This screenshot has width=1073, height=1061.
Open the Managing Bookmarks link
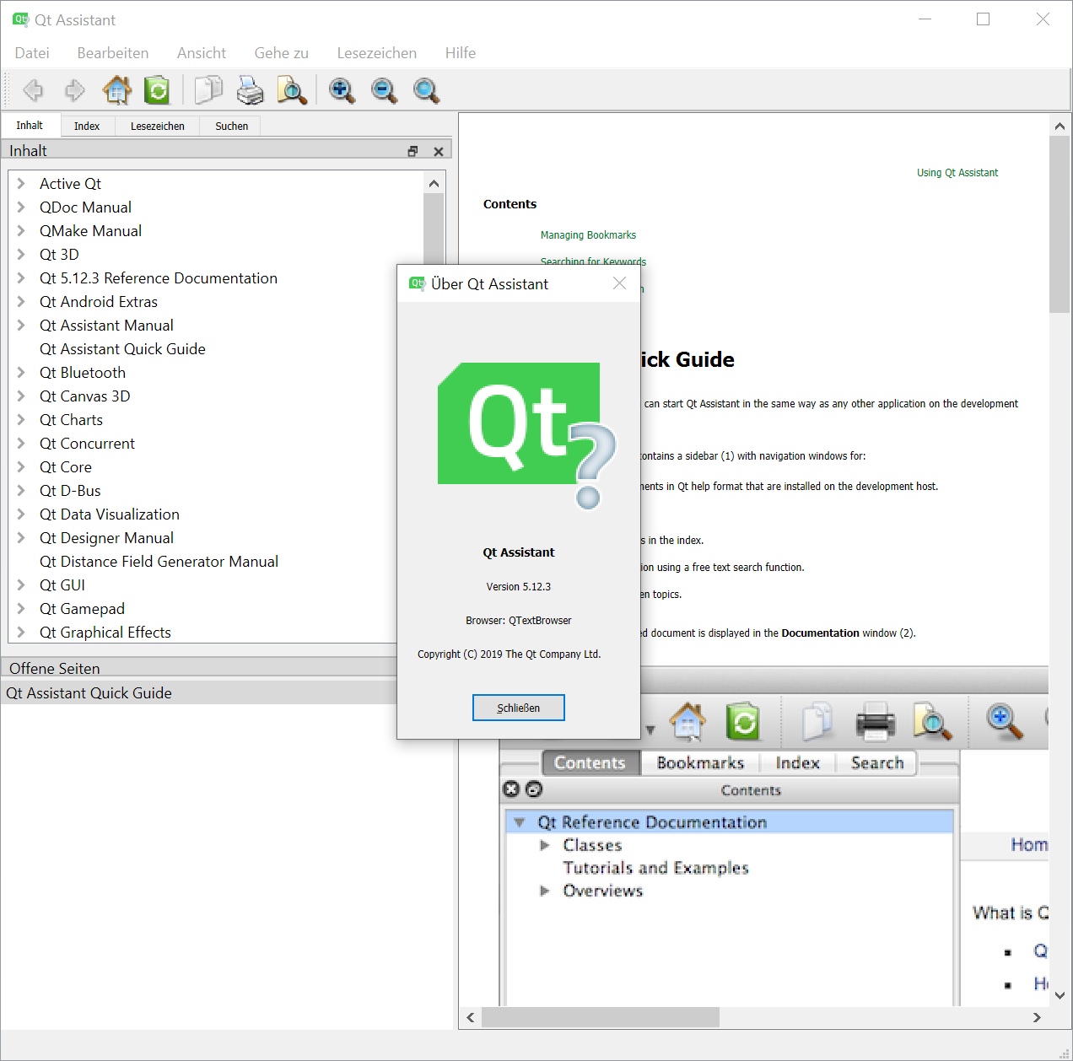(588, 235)
